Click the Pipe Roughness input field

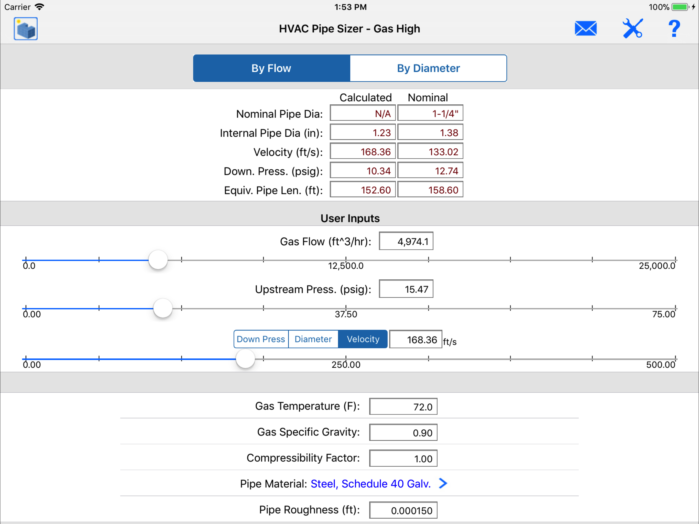403,510
